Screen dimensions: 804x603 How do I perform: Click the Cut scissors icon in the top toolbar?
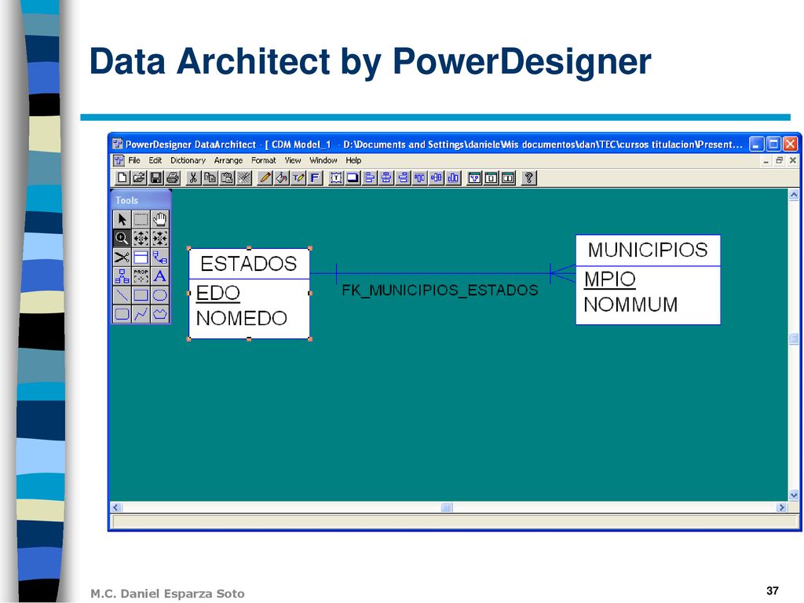click(193, 178)
